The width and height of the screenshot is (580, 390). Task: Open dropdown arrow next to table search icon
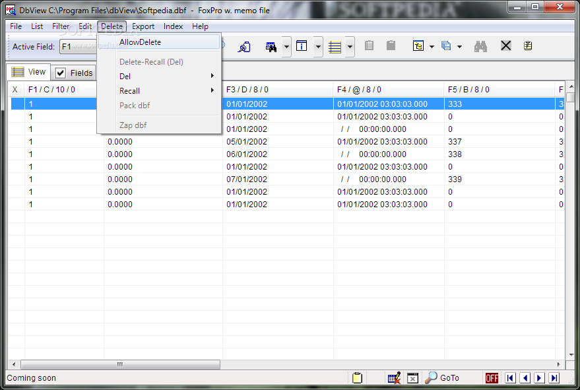pyautogui.click(x=286, y=47)
